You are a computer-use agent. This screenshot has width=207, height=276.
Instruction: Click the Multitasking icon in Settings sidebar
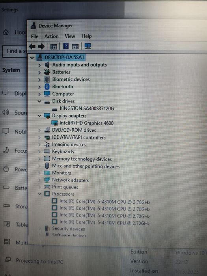point(7,241)
